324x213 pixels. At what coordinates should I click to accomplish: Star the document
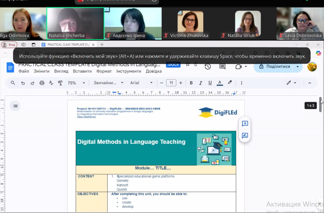(188, 64)
